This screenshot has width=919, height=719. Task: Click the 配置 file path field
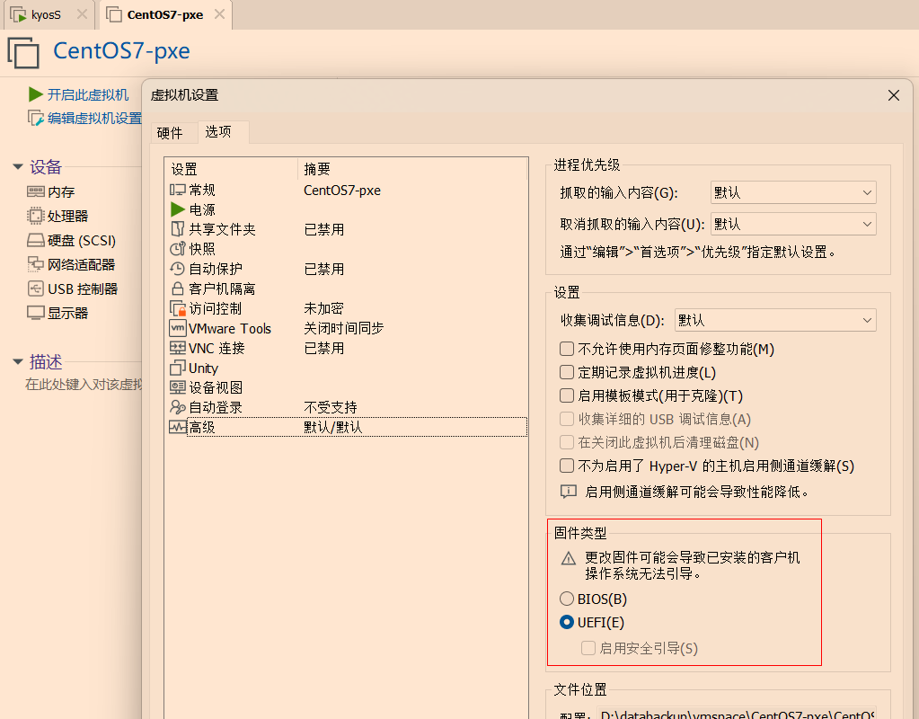tap(737, 714)
